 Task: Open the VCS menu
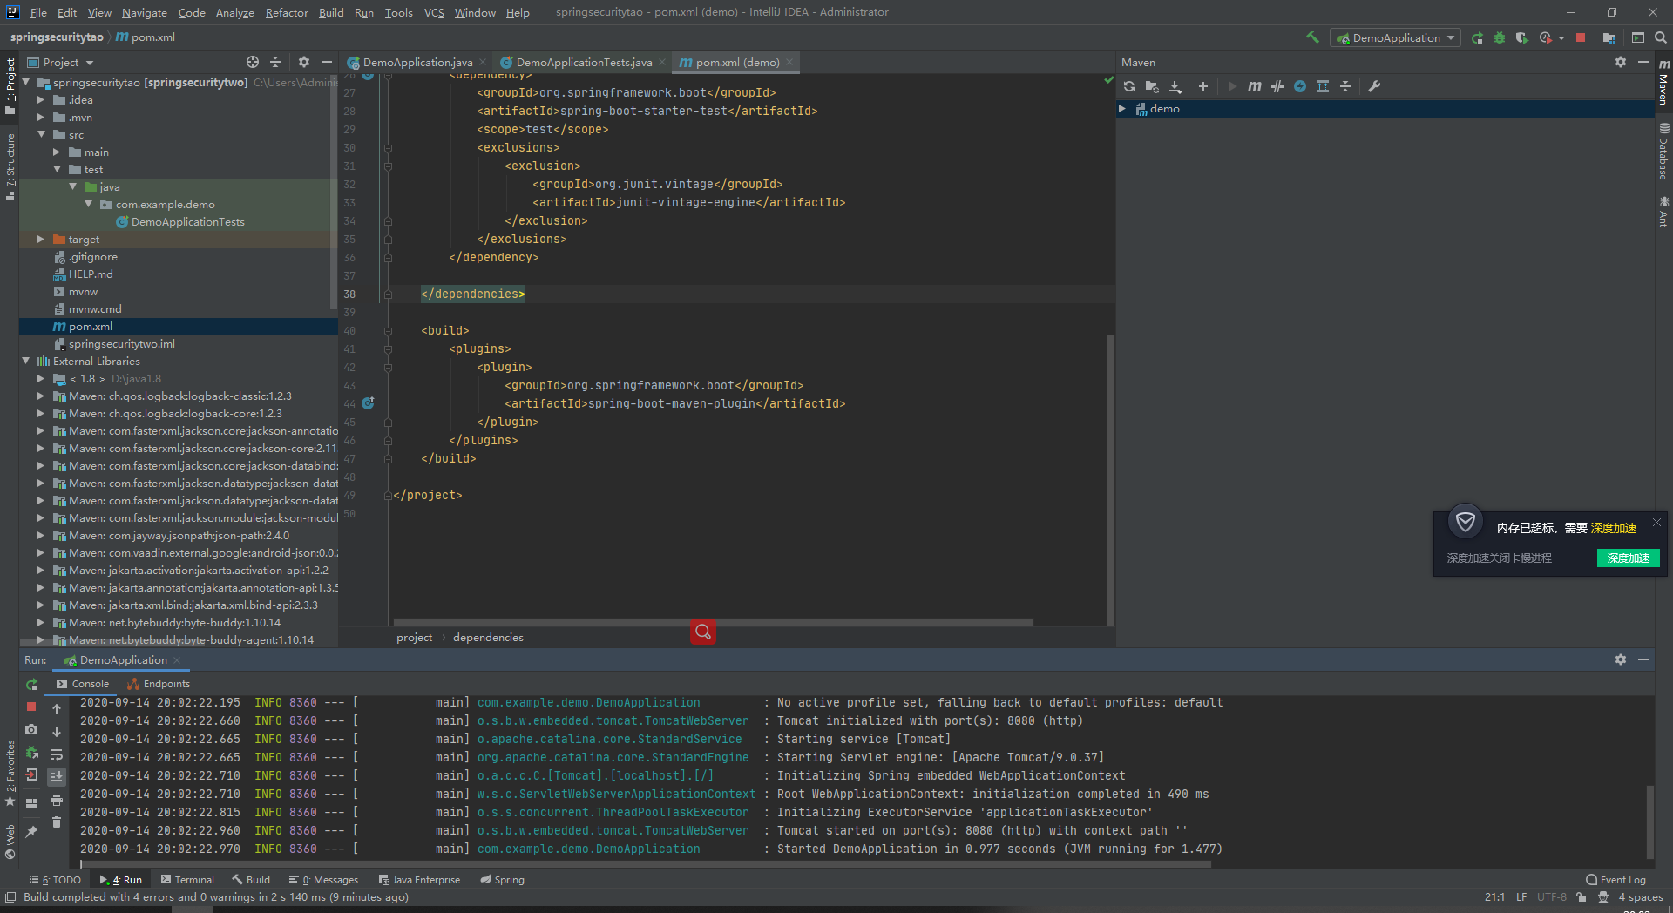(434, 12)
